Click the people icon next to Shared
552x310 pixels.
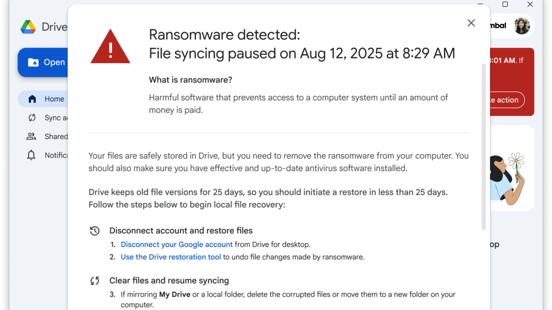[x=31, y=136]
